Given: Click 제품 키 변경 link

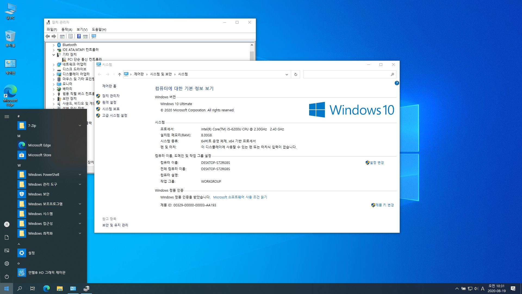Looking at the screenshot, I should point(384,205).
